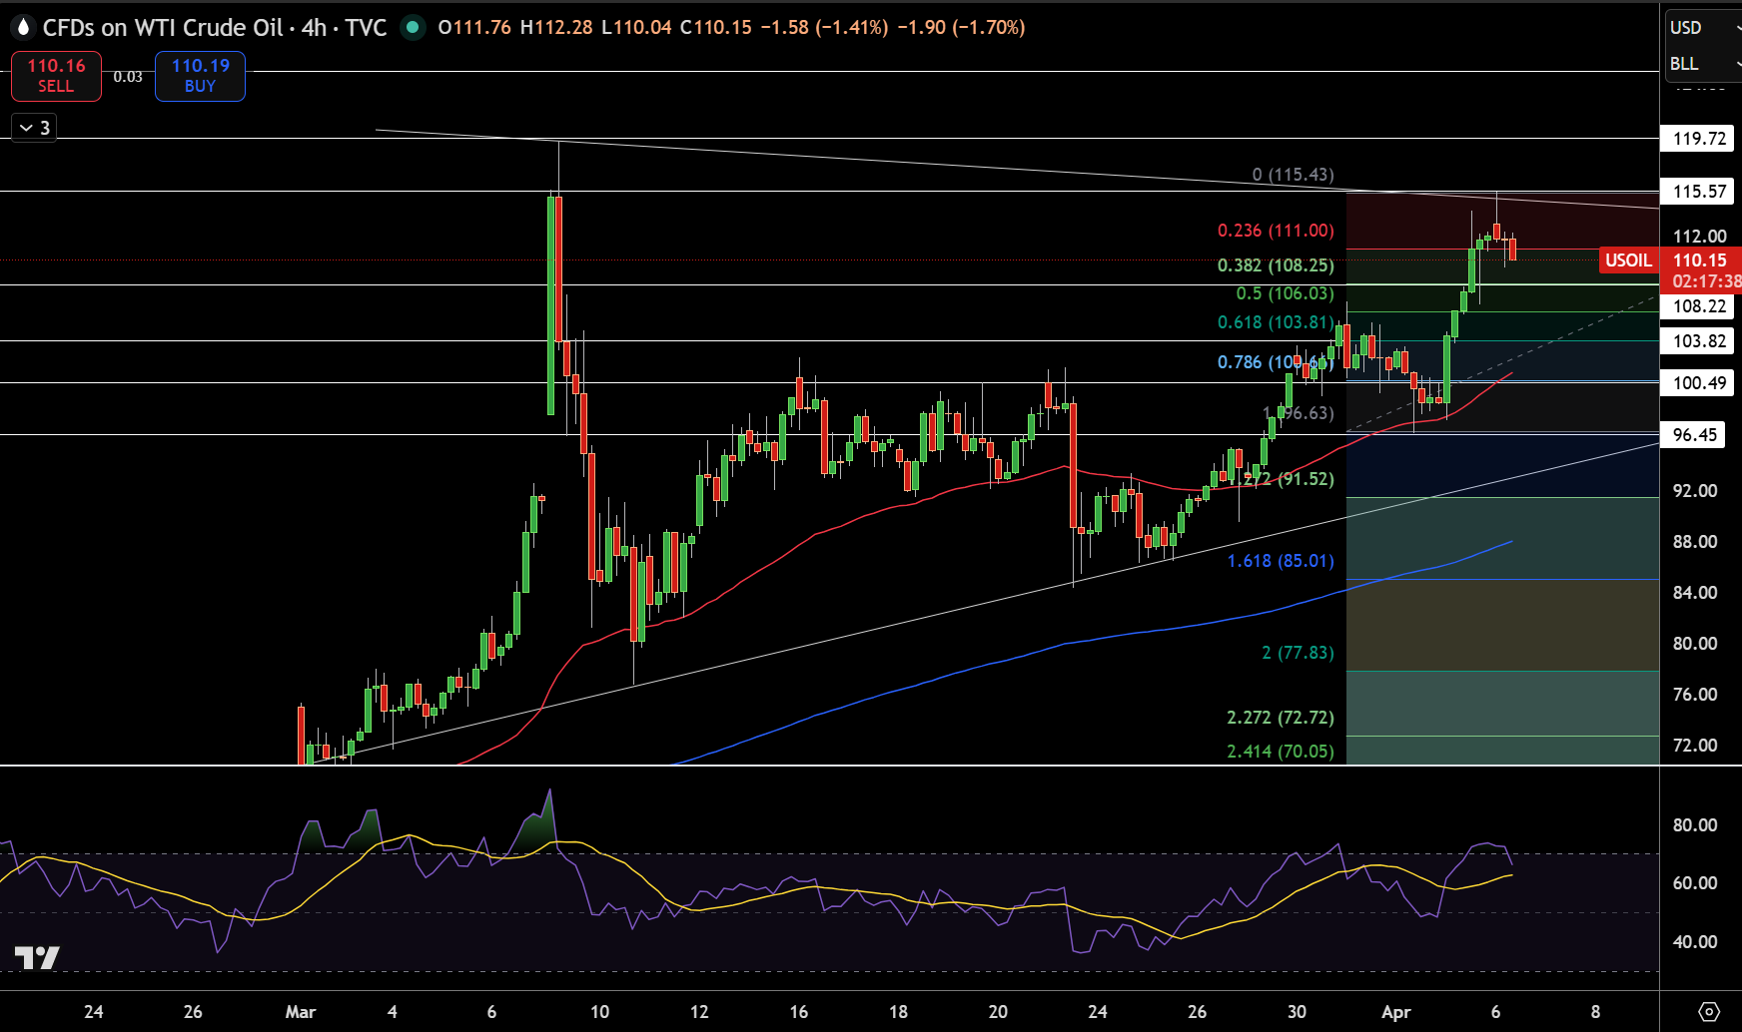Click the 02:17:38 candle countdown timer
The image size is (1742, 1032).
click(1706, 281)
